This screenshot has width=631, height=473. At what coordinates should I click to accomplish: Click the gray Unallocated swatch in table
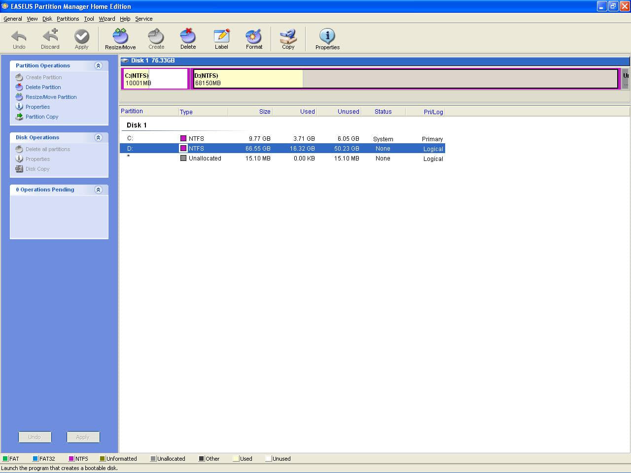(183, 158)
